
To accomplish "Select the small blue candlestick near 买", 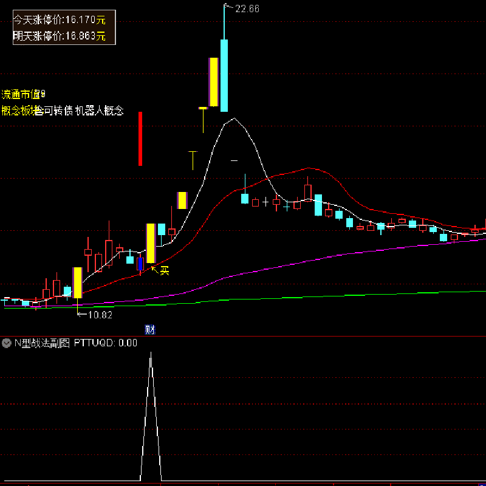I will point(140,264).
